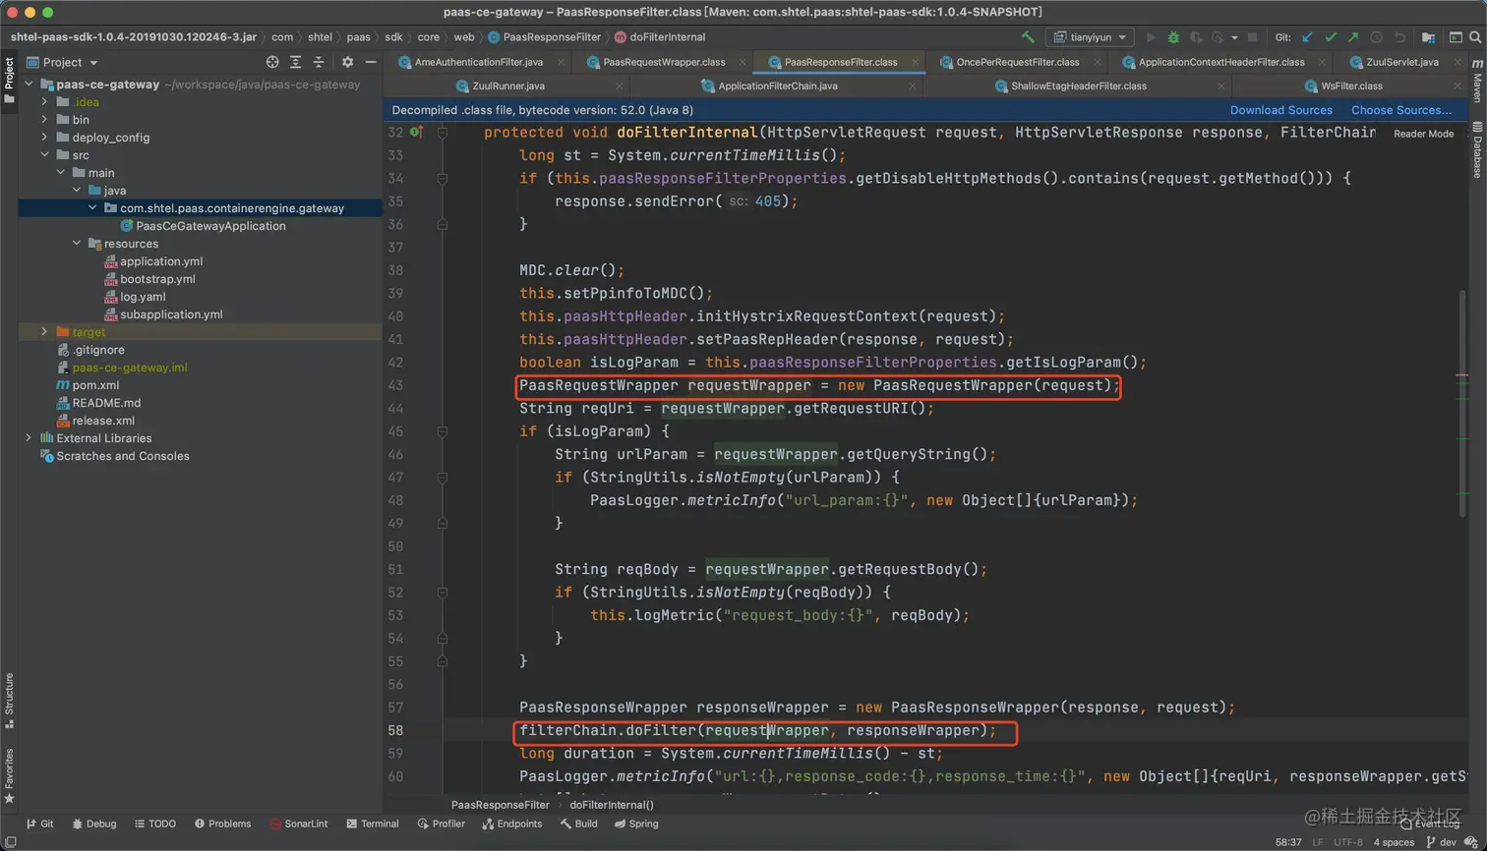Select the pom.xml file in tree
This screenshot has width=1487, height=851.
coord(95,385)
